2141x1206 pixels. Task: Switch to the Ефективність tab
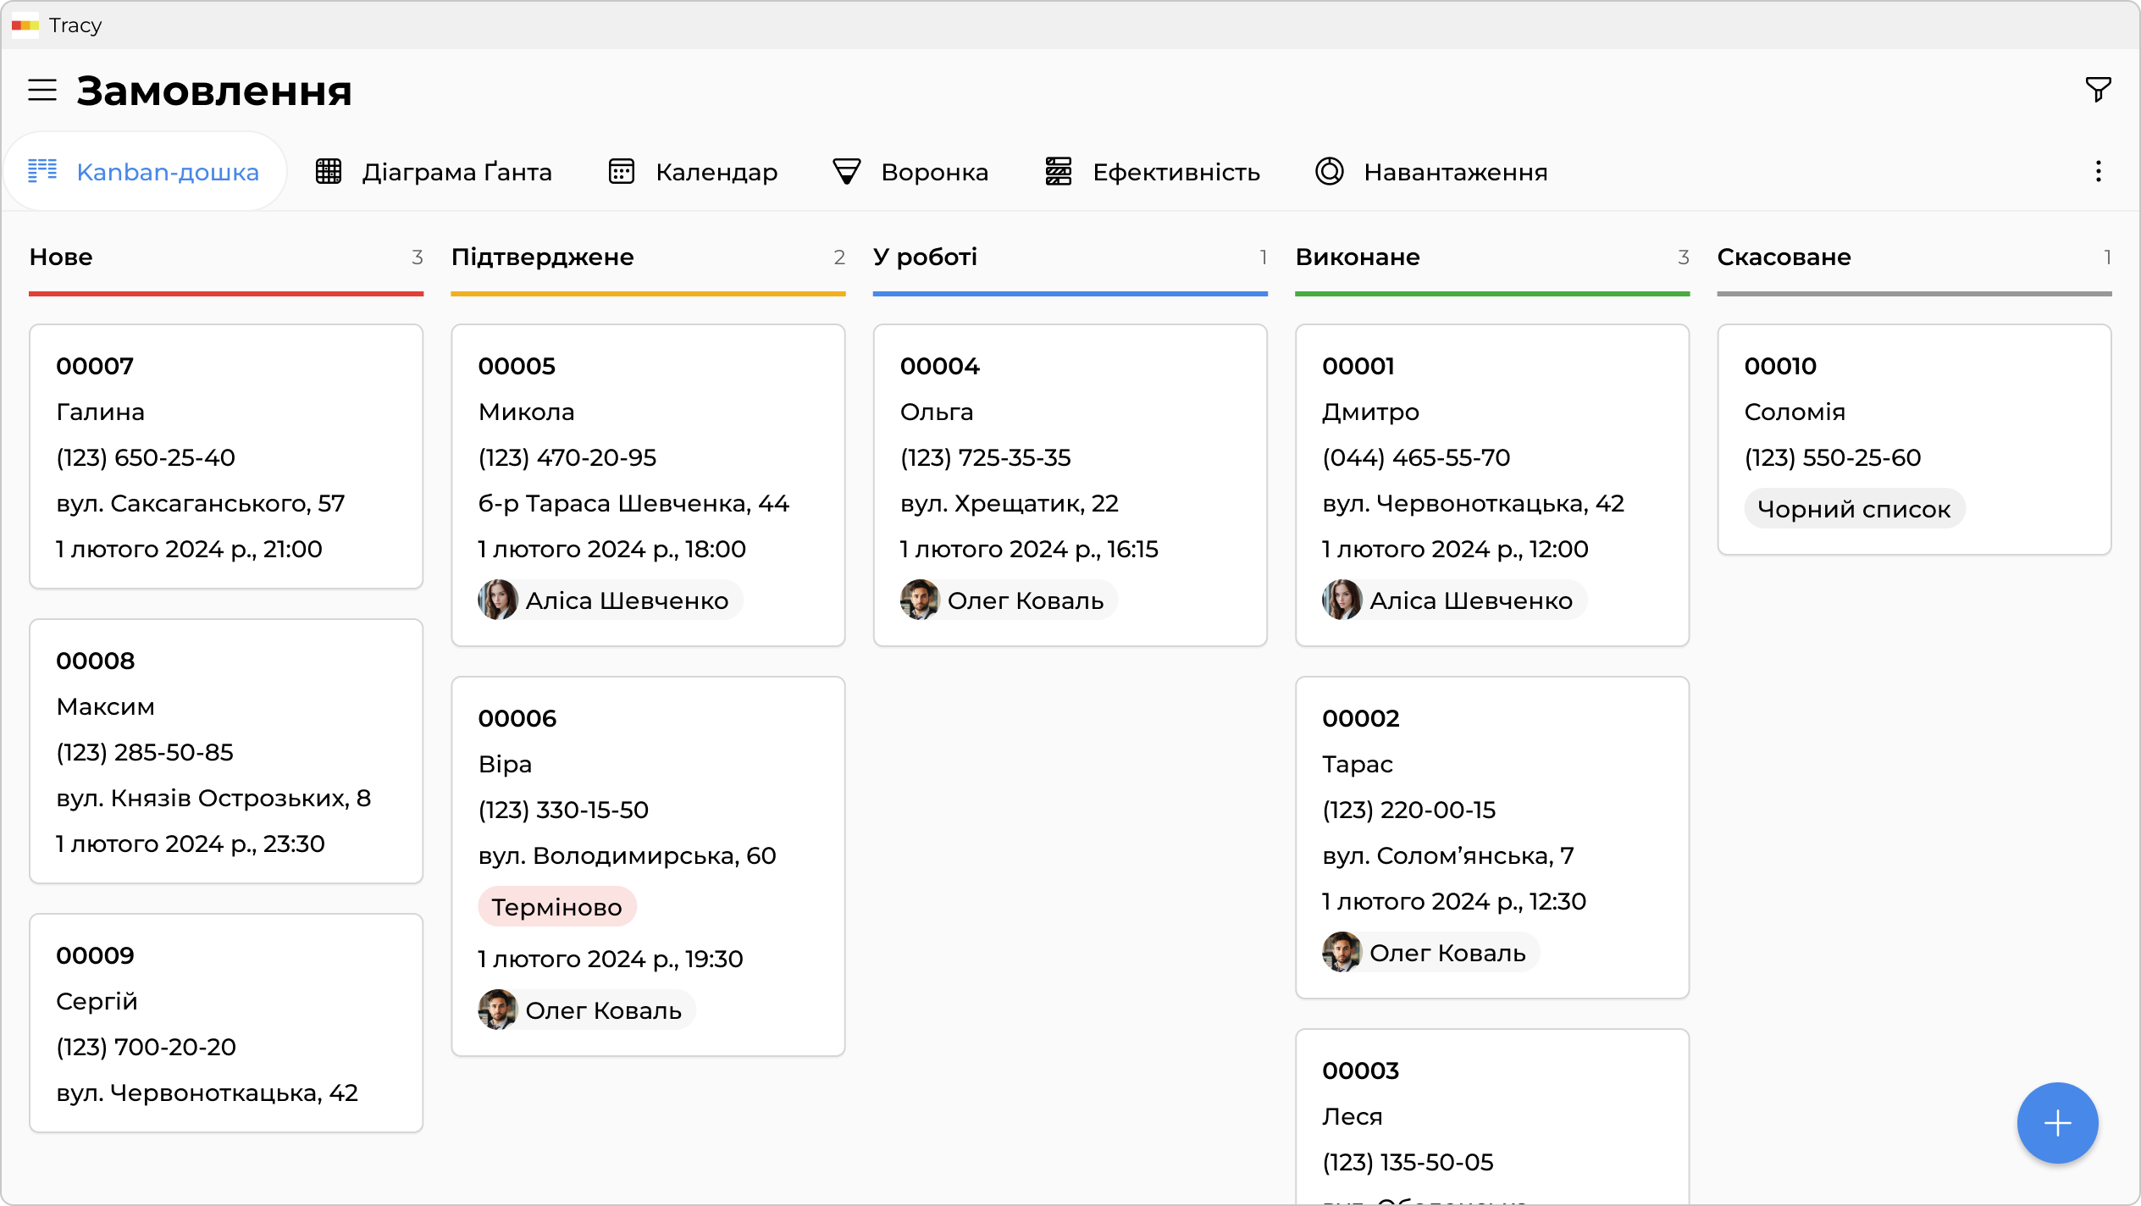[1176, 172]
